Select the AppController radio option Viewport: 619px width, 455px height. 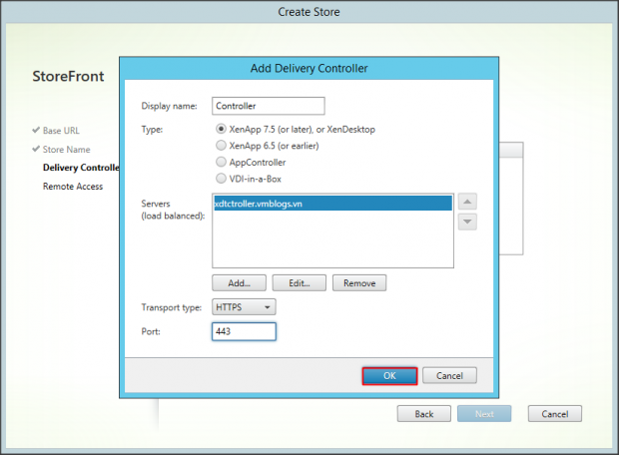click(x=222, y=161)
